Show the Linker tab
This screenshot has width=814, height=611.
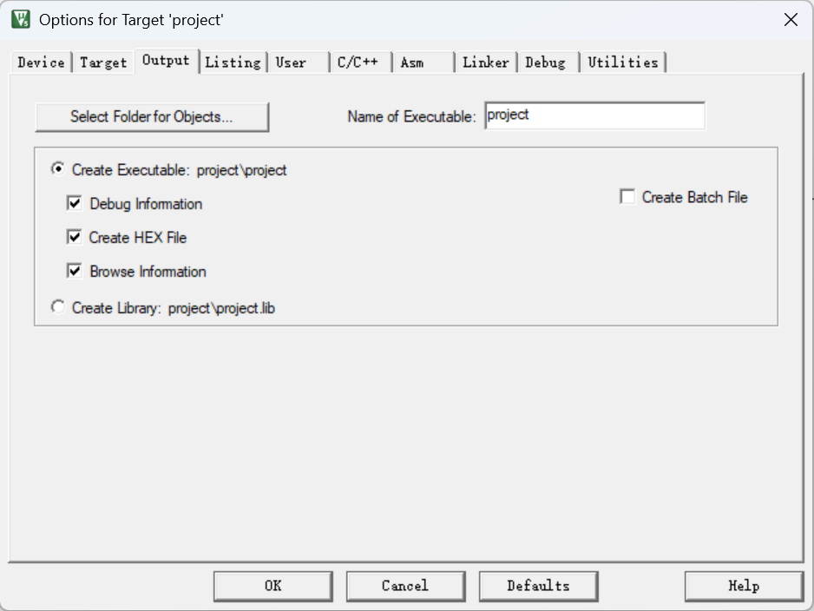pyautogui.click(x=486, y=62)
